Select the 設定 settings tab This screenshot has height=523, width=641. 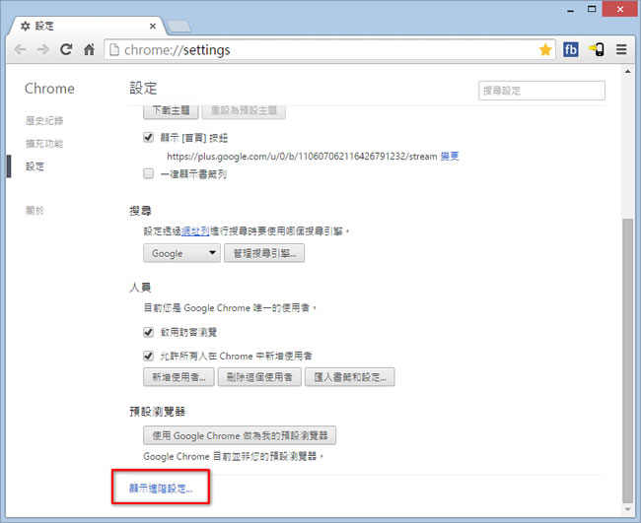pyautogui.click(x=88, y=27)
